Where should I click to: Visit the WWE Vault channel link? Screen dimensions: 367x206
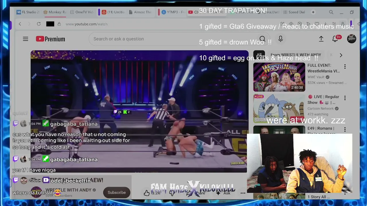(x=316, y=77)
